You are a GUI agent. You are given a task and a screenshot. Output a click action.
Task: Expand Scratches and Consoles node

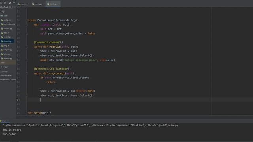(8, 80)
